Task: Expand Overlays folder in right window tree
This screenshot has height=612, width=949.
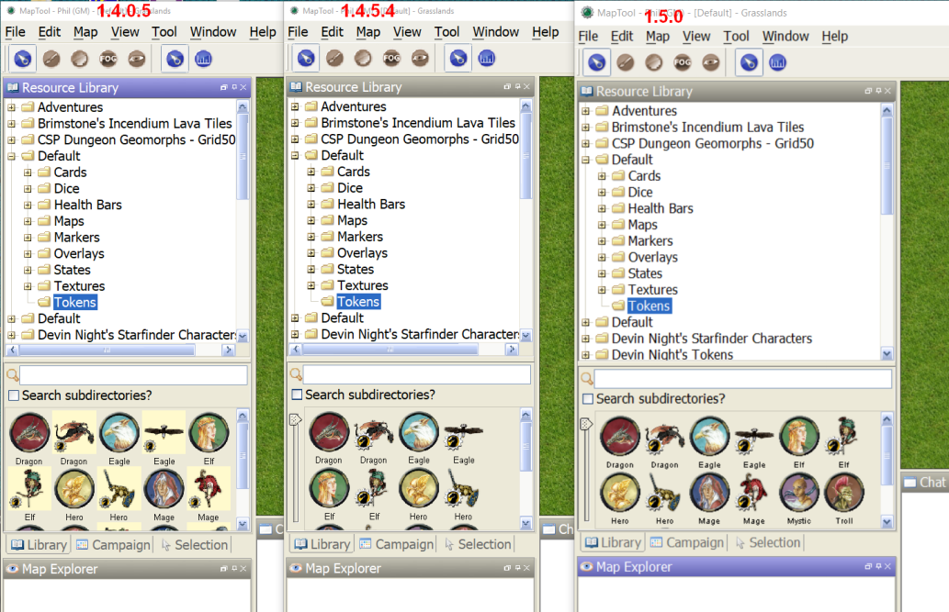Action: (602, 258)
